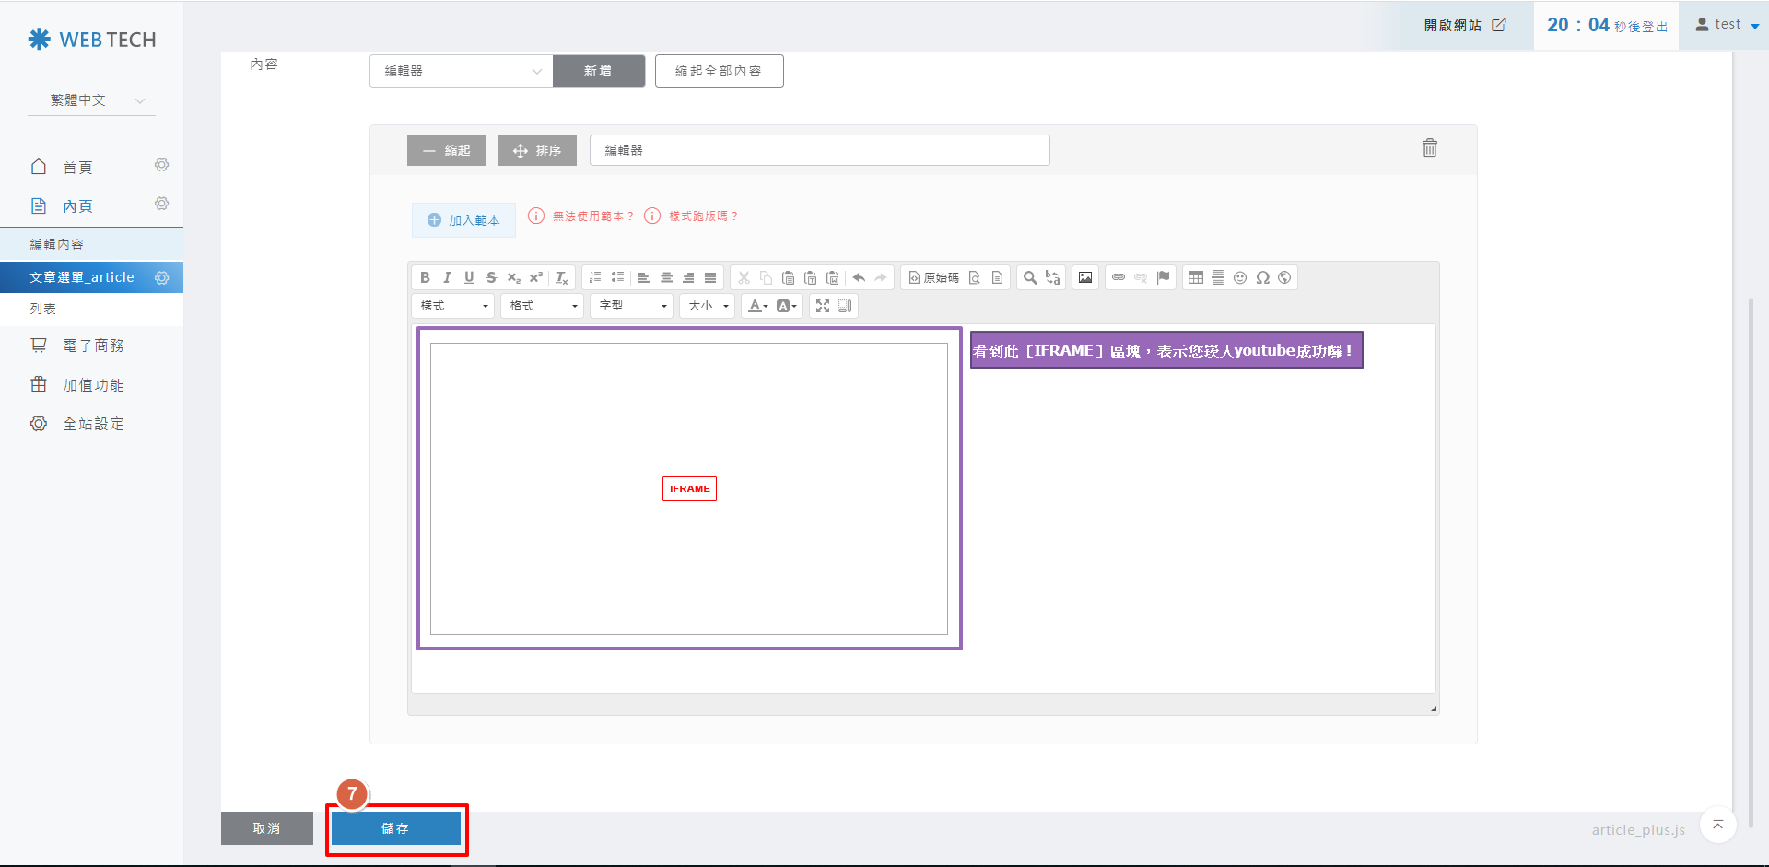Toggle bold formatting in editor toolbar

(x=425, y=277)
